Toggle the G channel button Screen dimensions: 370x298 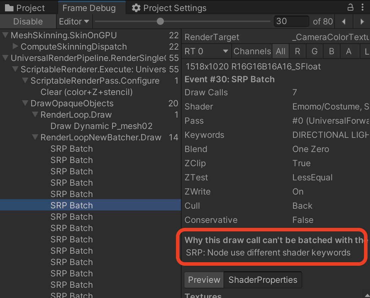click(315, 51)
